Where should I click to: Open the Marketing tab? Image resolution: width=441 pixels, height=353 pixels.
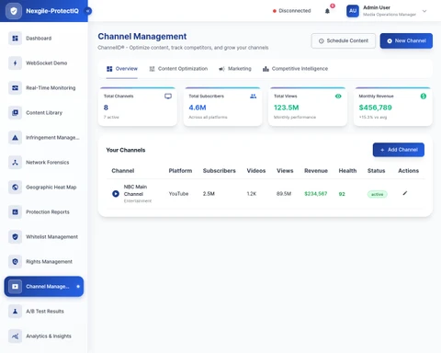tap(235, 69)
